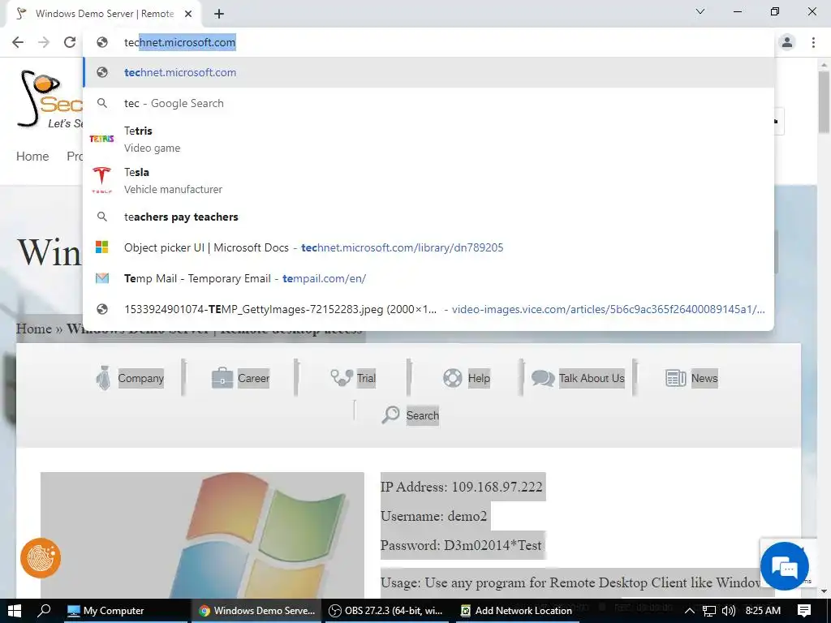Expand the tab search chevron
The height and width of the screenshot is (623, 831).
point(700,11)
